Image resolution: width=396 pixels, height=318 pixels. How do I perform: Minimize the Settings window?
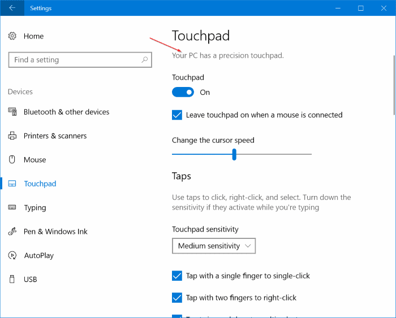[x=338, y=8]
